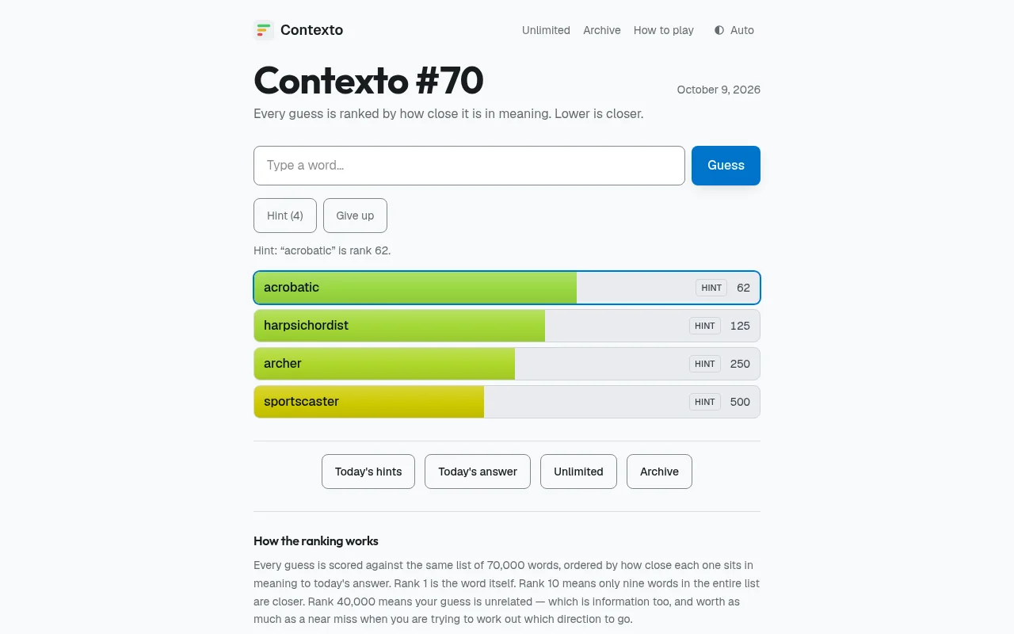Reveal Today's answer button
The width and height of the screenshot is (1014, 634).
pos(478,472)
